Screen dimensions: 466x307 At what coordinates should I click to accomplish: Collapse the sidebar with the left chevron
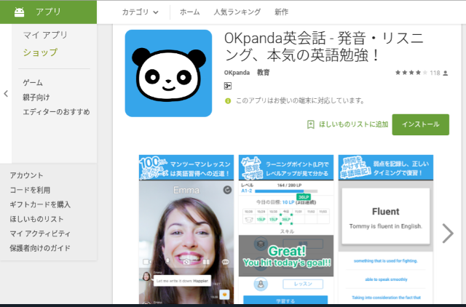click(x=6, y=94)
